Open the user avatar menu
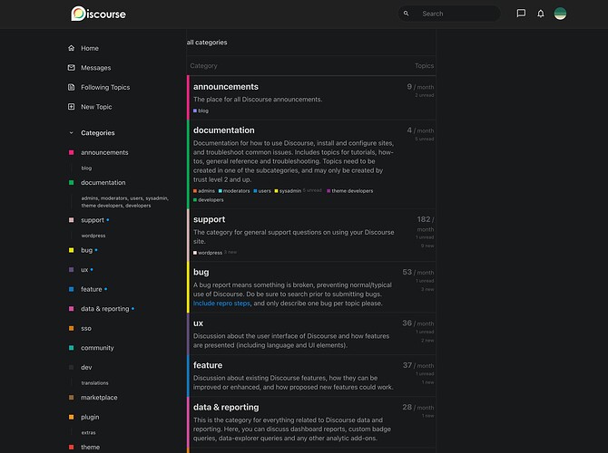Viewport: 608px width, 453px height. [x=560, y=14]
